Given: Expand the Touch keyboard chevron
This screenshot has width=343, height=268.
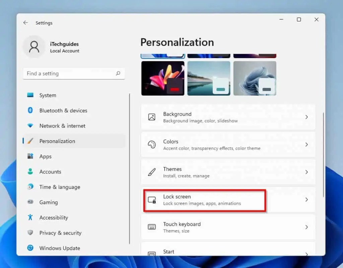Looking at the screenshot, I should (x=307, y=227).
